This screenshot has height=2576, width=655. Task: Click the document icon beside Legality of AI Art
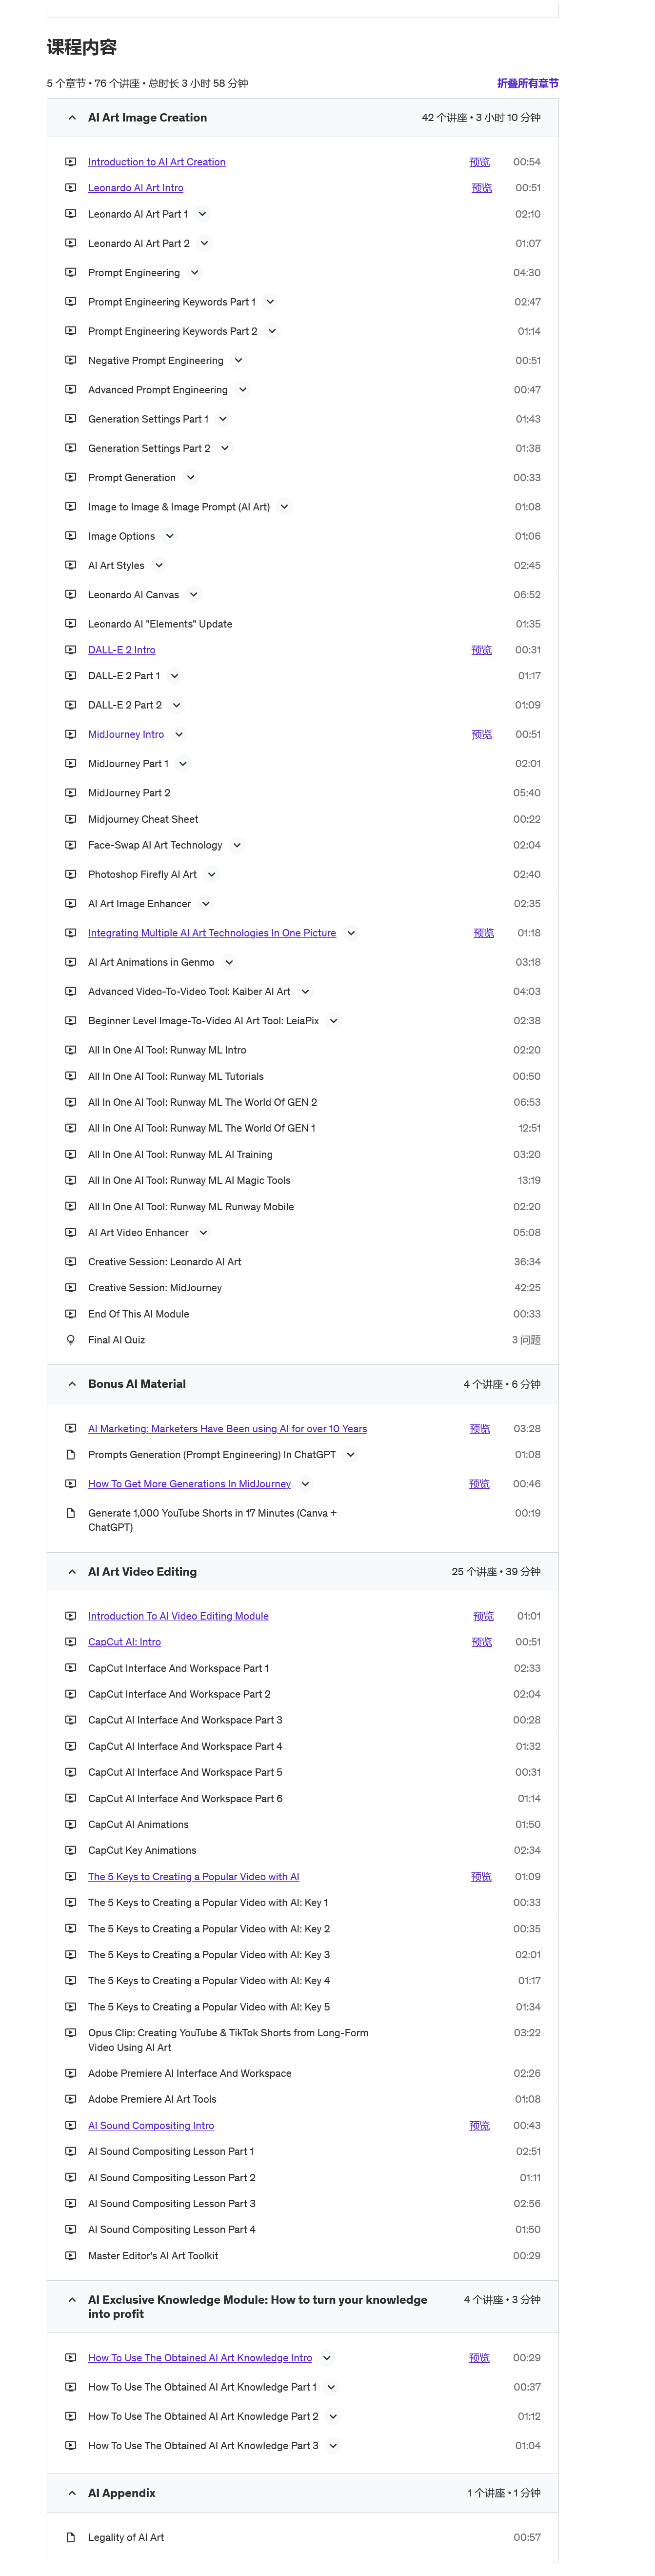pos(71,2537)
